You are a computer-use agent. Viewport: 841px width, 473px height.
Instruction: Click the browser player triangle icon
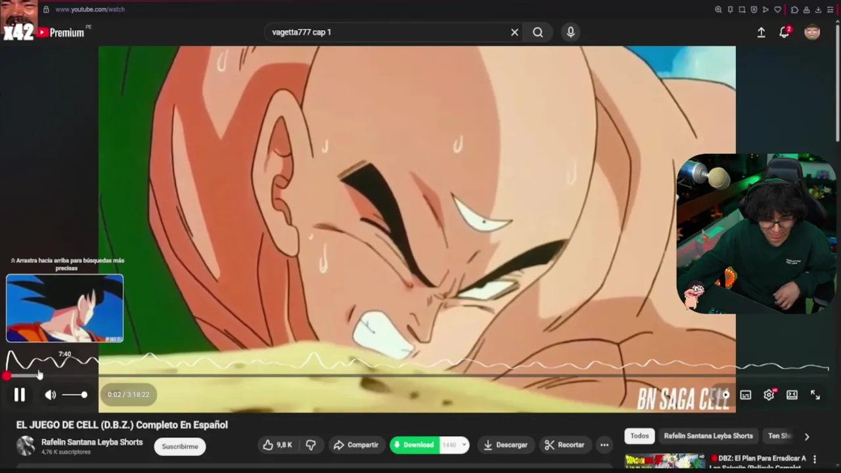pos(765,10)
